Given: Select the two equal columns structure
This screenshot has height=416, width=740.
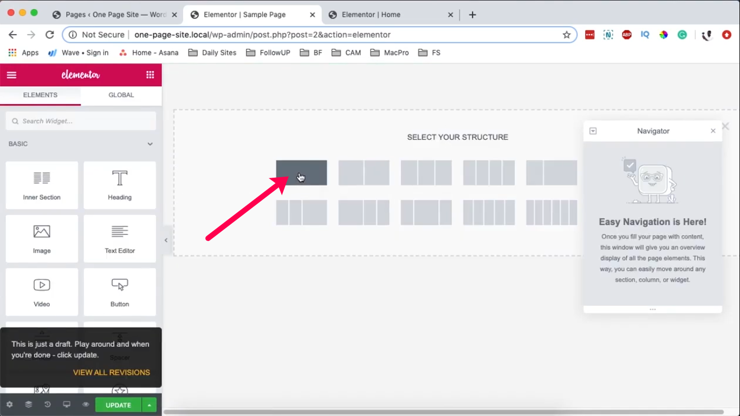Looking at the screenshot, I should pyautogui.click(x=364, y=173).
